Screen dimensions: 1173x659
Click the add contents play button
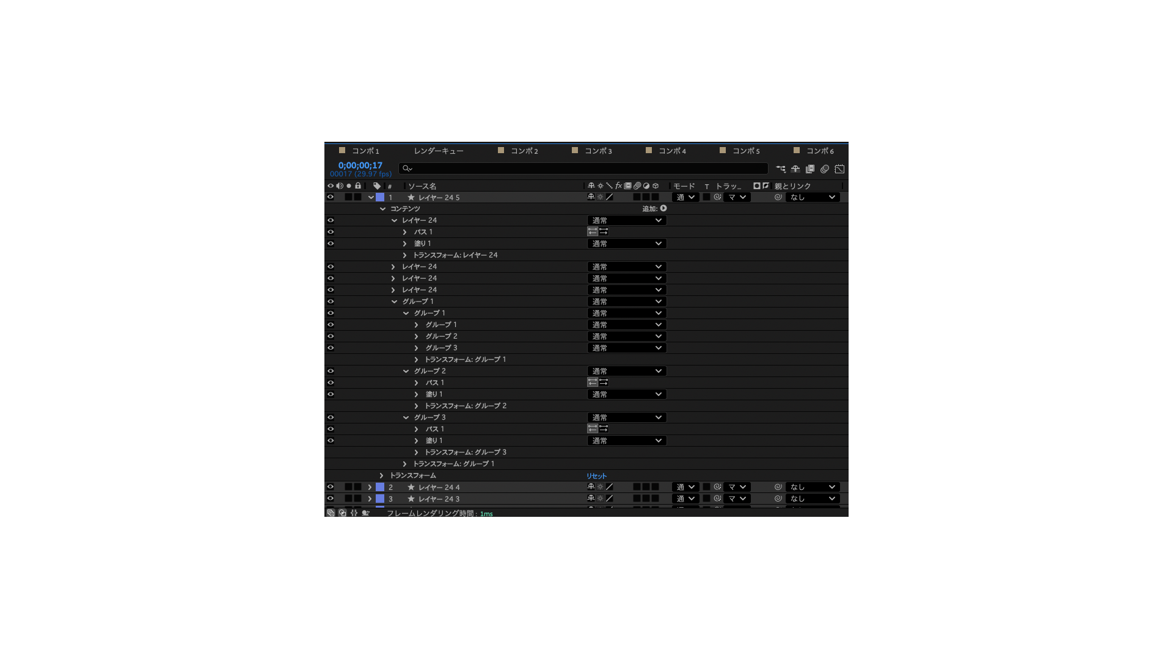pos(663,209)
